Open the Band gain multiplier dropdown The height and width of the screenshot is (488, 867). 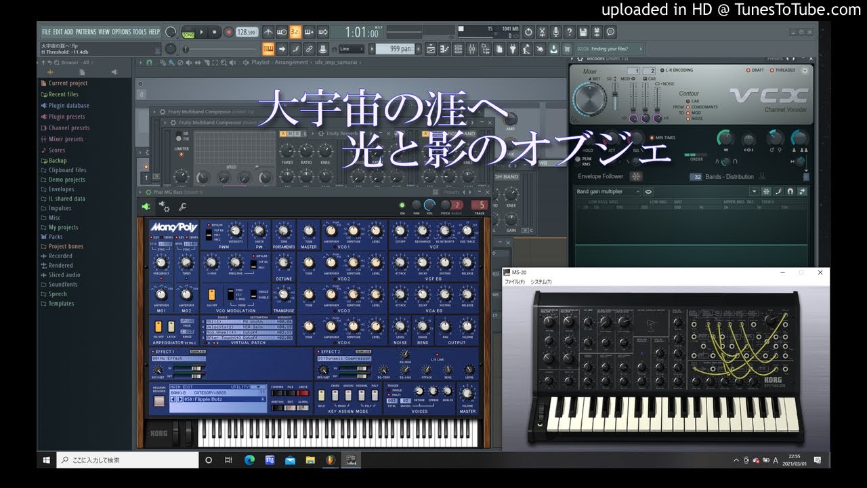coord(608,192)
